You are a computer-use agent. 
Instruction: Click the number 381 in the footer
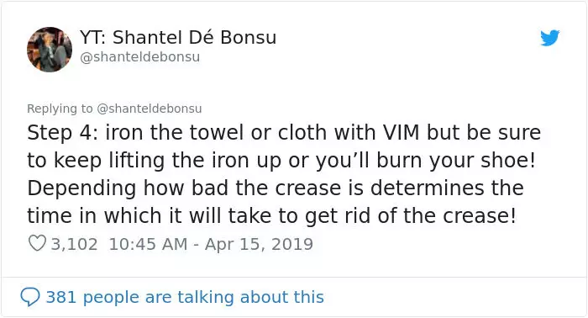(61, 297)
